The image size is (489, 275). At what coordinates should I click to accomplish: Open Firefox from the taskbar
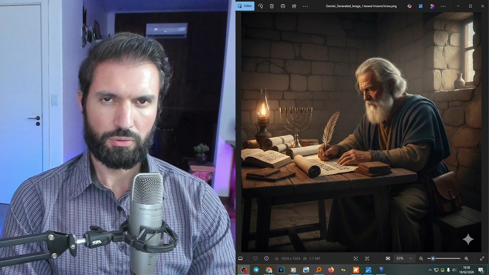pos(331,270)
